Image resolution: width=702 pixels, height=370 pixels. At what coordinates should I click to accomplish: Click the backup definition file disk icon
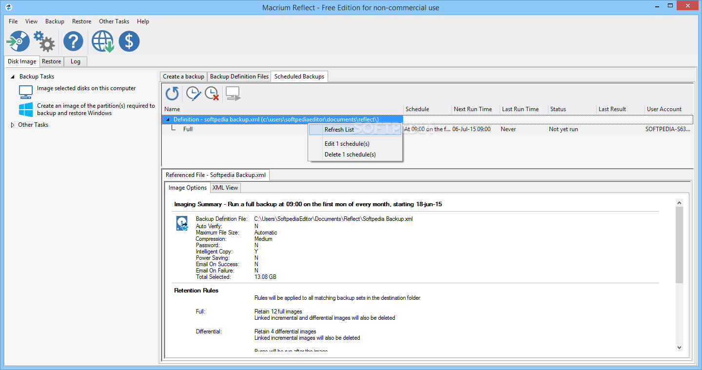click(182, 224)
